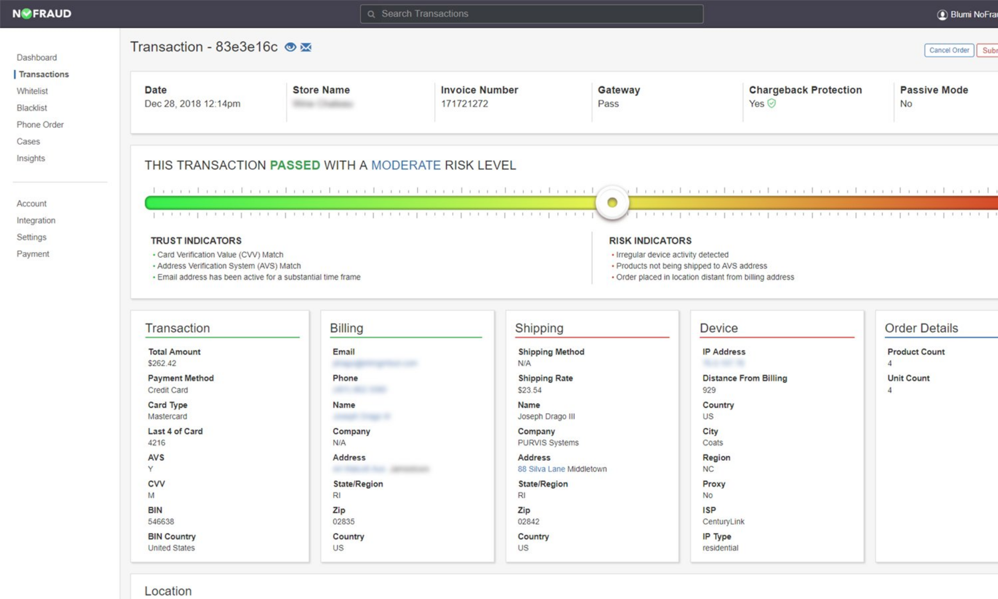Click the envelope email icon beside transaction ID
998x599 pixels.
[306, 47]
